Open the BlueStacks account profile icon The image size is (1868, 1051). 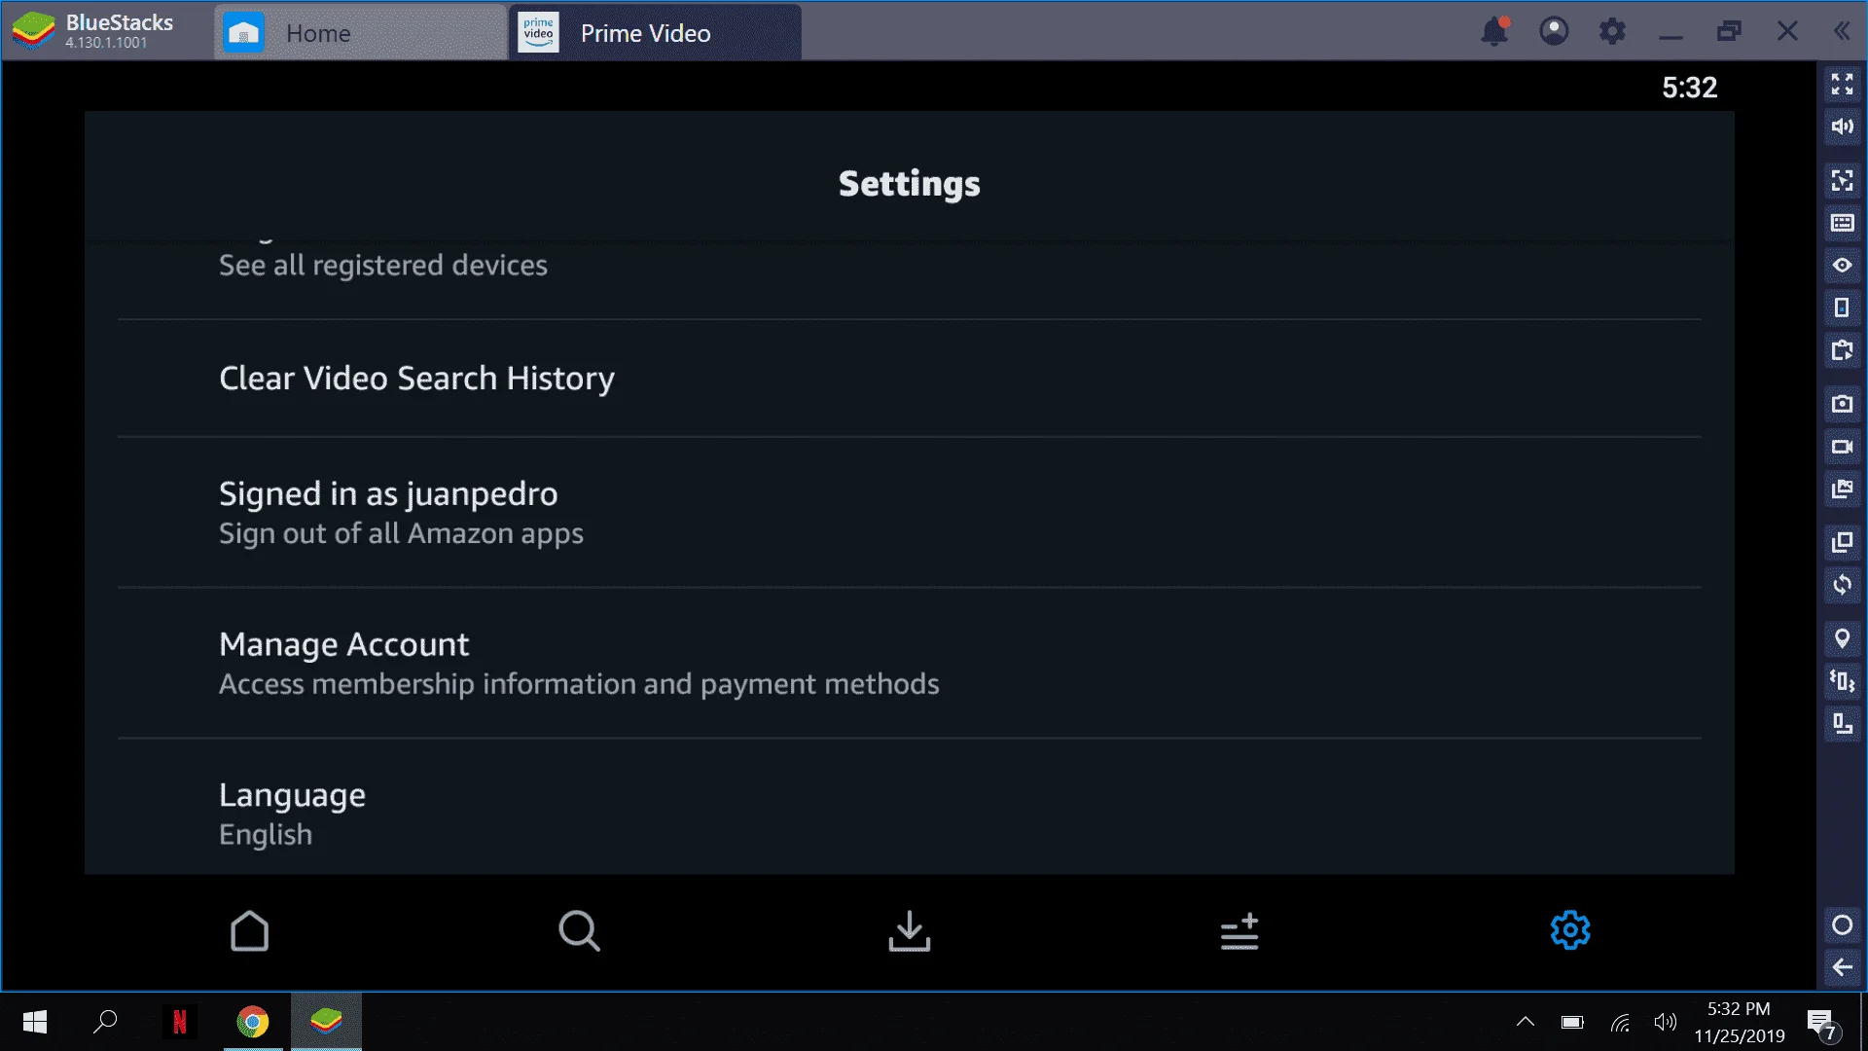click(1554, 31)
